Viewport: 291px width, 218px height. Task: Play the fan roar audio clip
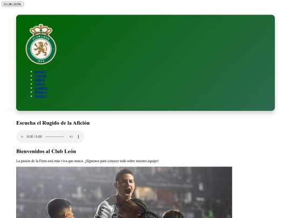(x=22, y=137)
